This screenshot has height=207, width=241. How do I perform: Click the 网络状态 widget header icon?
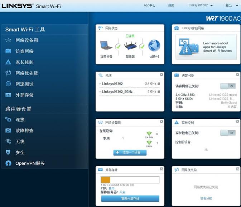coord(100,28)
